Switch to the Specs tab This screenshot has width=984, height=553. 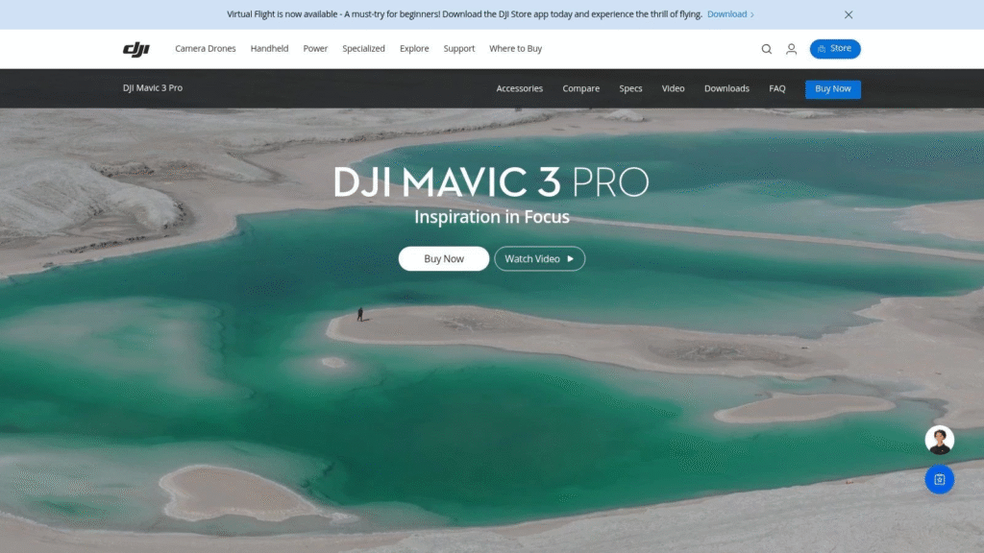(x=630, y=88)
